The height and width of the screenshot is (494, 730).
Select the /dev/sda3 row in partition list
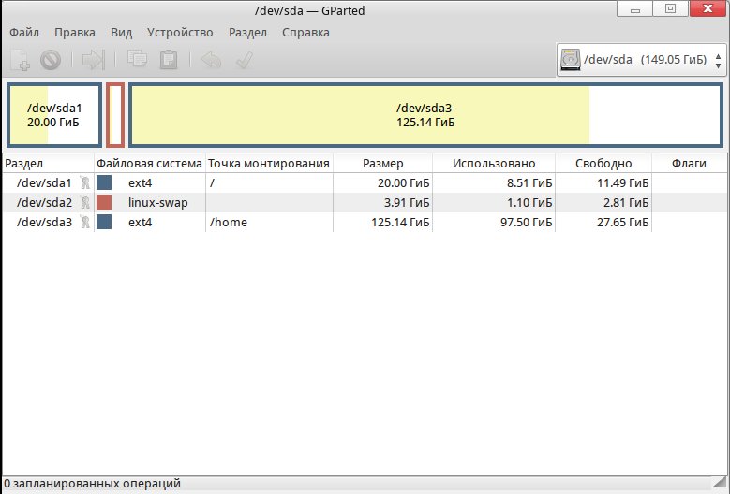pyautogui.click(x=365, y=222)
